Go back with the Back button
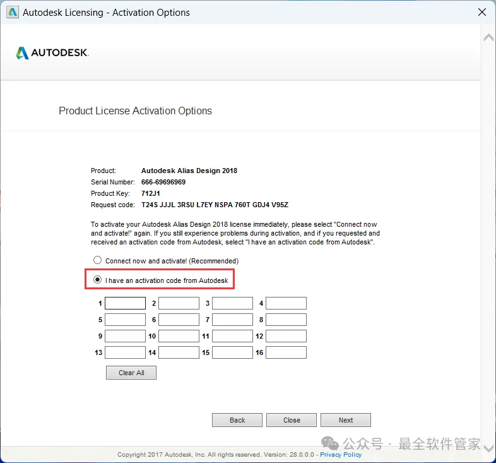The width and height of the screenshot is (496, 463). (x=237, y=420)
